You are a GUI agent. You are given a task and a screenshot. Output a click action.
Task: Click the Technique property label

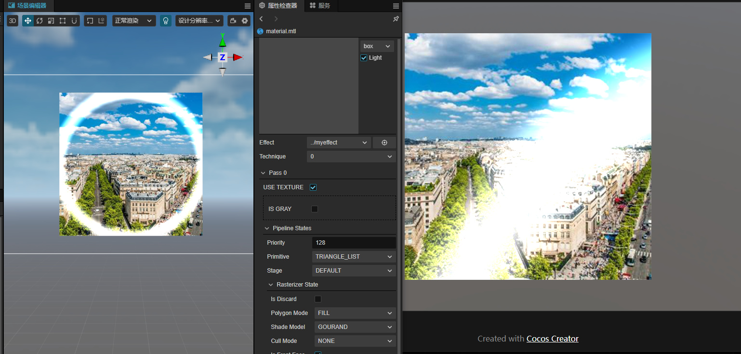pos(272,157)
